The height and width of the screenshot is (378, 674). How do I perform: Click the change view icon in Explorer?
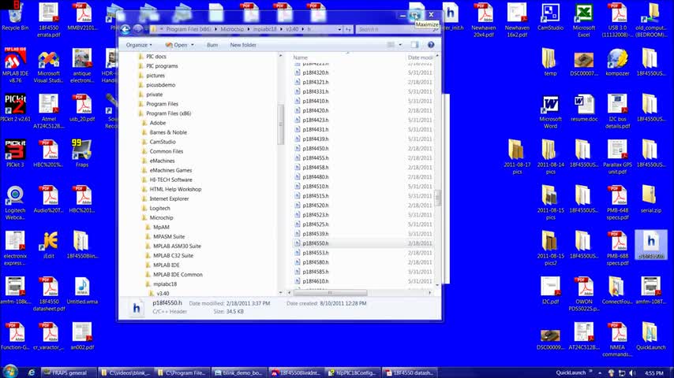(x=391, y=45)
